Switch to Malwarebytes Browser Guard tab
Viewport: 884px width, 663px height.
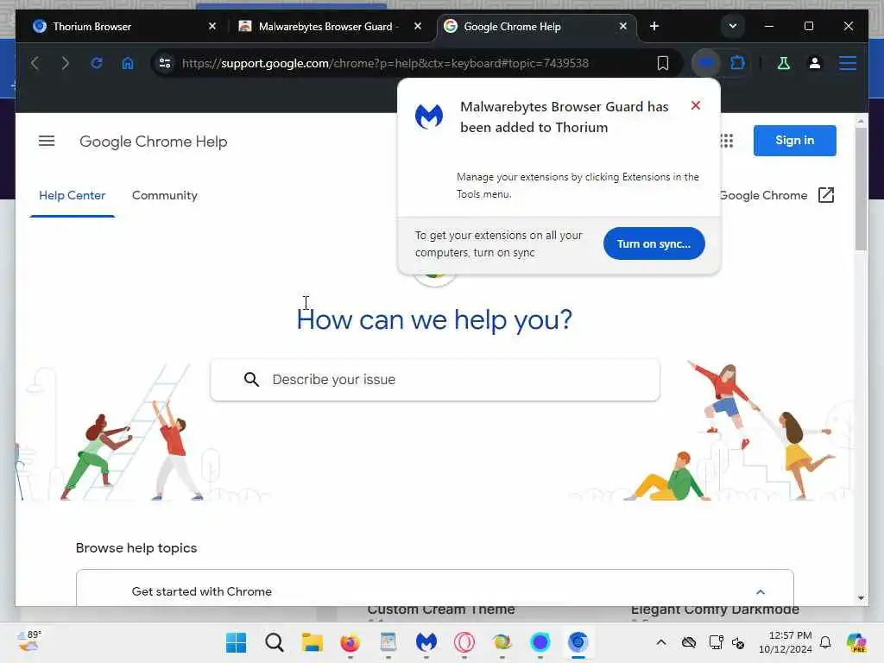(330, 27)
